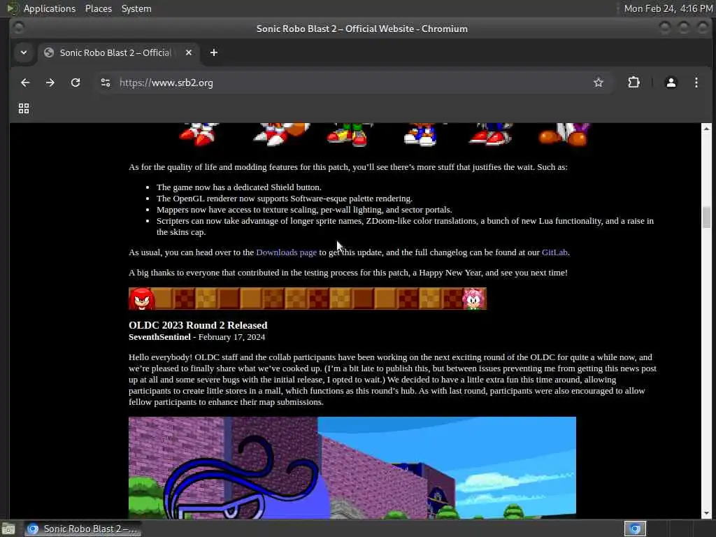Click the Knuckles icon on the divider banner

[141, 299]
